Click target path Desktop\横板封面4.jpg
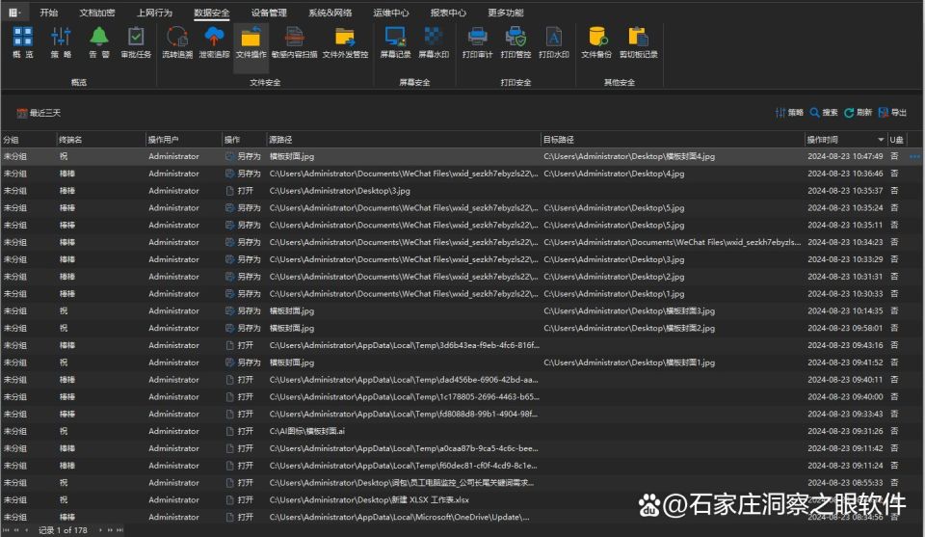The height and width of the screenshot is (537, 925). click(x=629, y=156)
